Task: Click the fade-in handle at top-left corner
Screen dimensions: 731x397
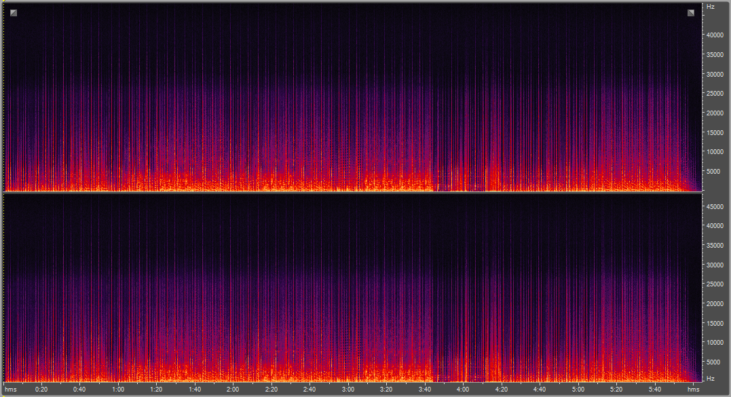Action: click(13, 13)
